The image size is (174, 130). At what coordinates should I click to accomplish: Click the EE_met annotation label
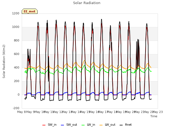[x=30, y=11]
